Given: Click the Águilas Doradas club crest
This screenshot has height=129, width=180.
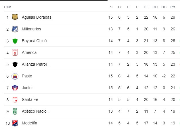Looking at the screenshot, I should pos(15,17).
